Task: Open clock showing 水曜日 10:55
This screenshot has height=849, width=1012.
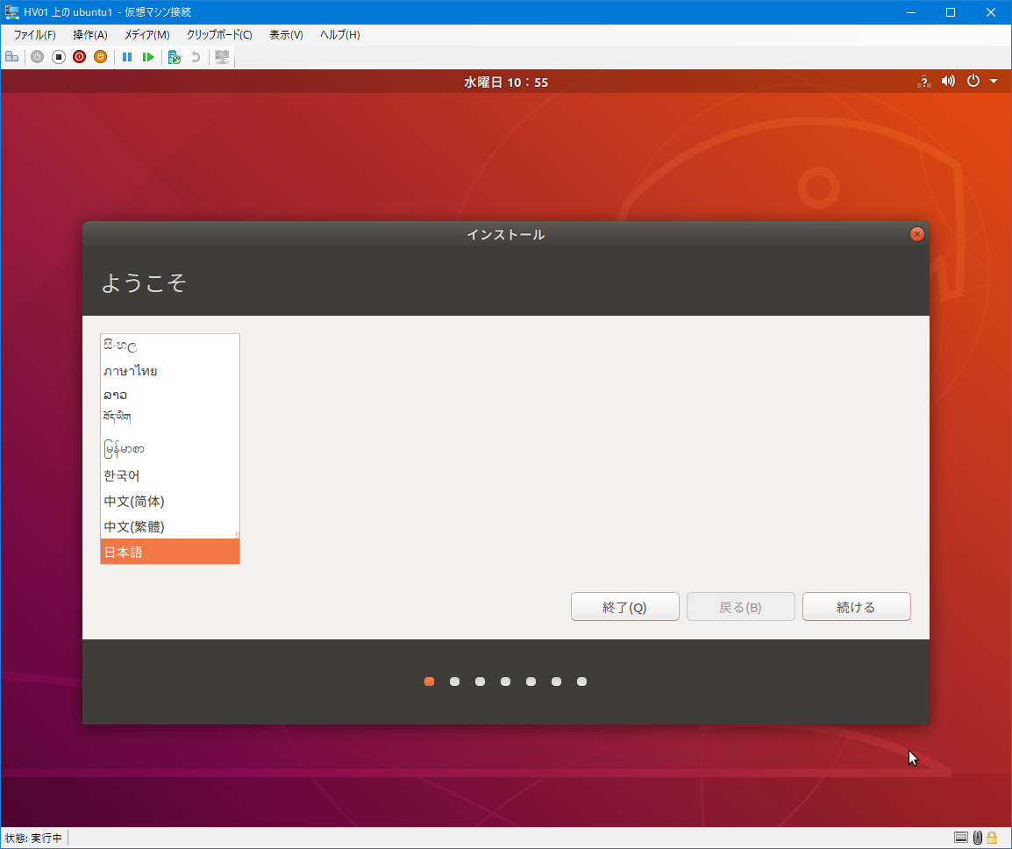Action: (x=506, y=82)
